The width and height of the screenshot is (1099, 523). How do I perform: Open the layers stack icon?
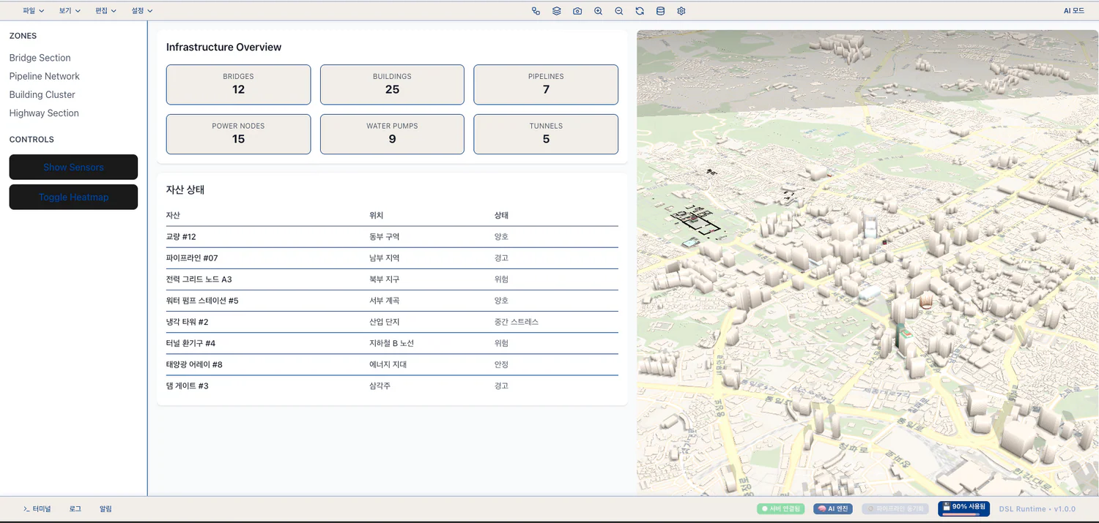point(557,11)
